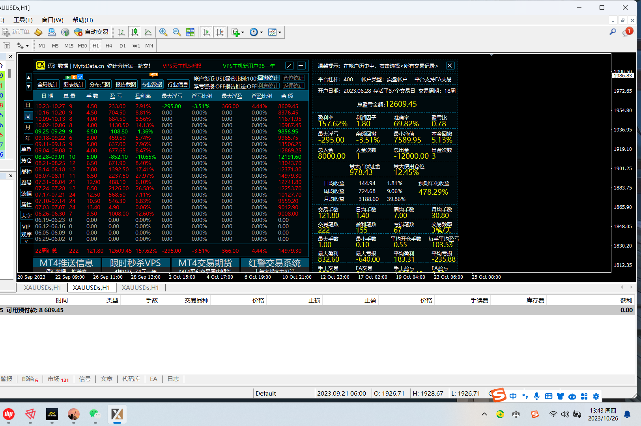Screen dimensions: 641x426
Task: Select the text label tool icon
Action: click(x=7, y=46)
